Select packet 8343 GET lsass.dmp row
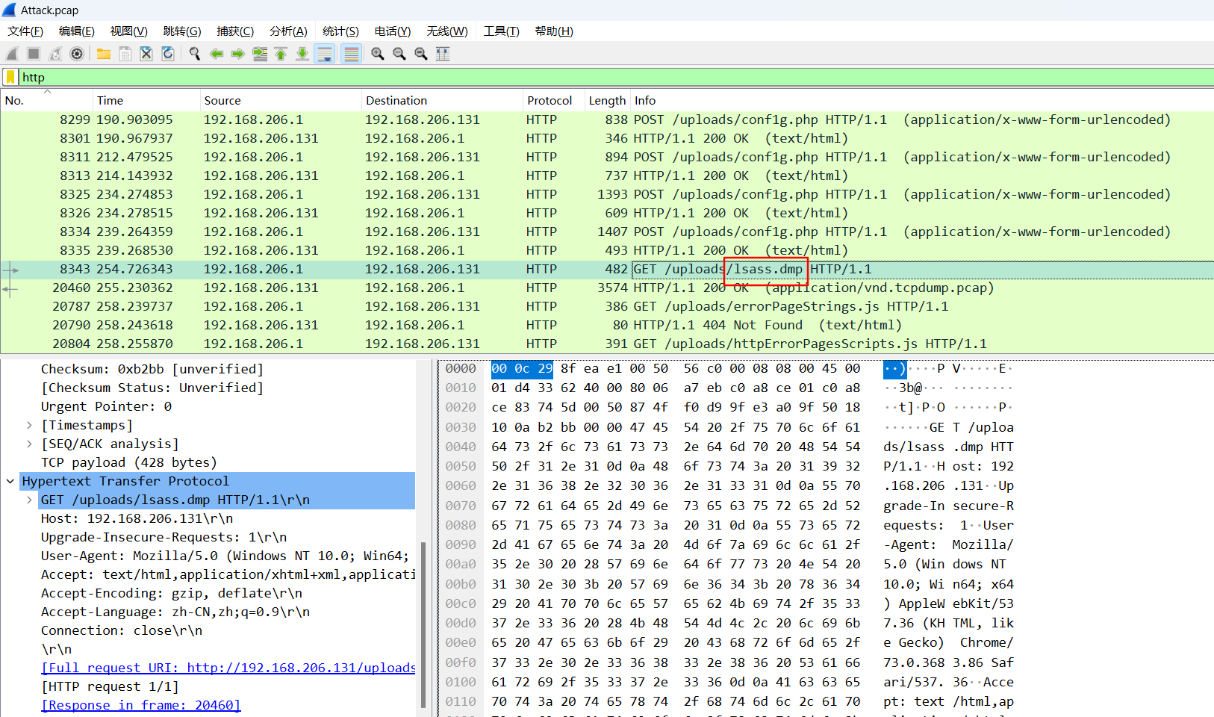 pos(607,269)
